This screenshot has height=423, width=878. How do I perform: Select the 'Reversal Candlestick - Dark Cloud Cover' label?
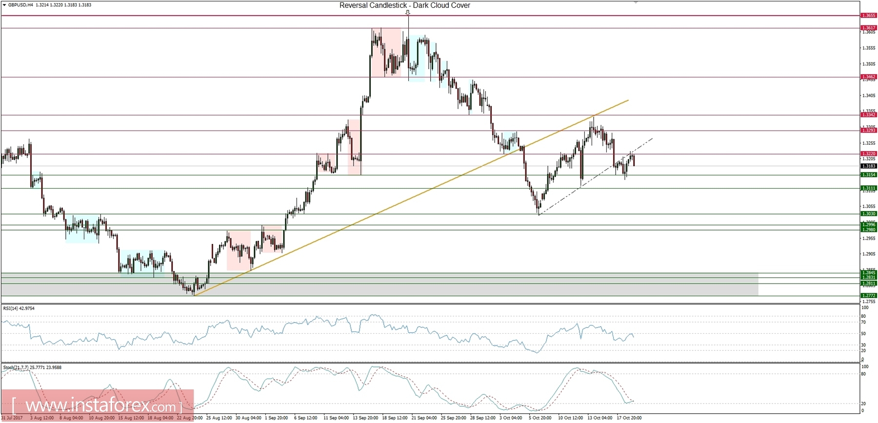[x=405, y=5]
